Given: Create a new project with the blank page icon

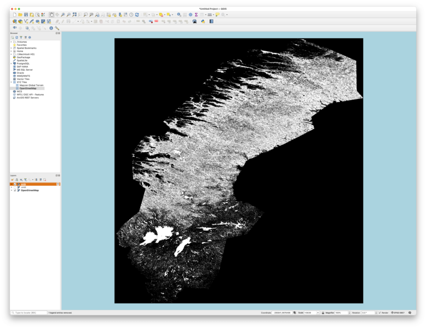Looking at the screenshot, I should tap(15, 15).
